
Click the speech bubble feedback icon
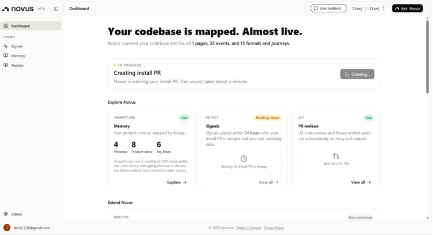316,8
